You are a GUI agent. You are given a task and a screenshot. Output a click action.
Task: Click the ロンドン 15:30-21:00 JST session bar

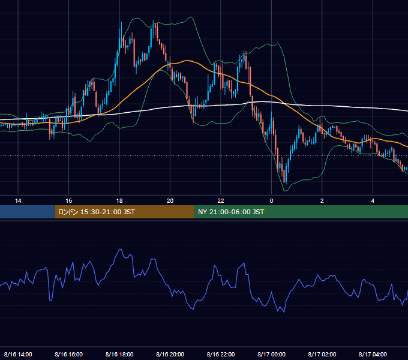(124, 212)
